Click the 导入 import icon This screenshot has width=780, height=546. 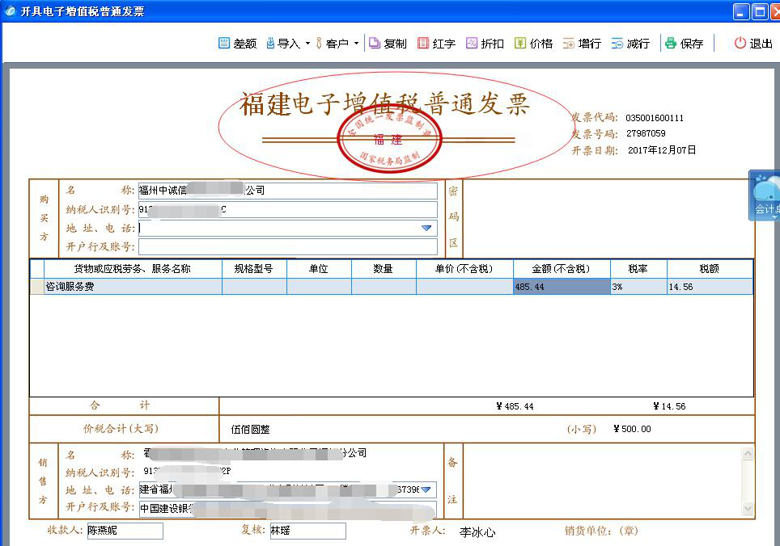271,44
